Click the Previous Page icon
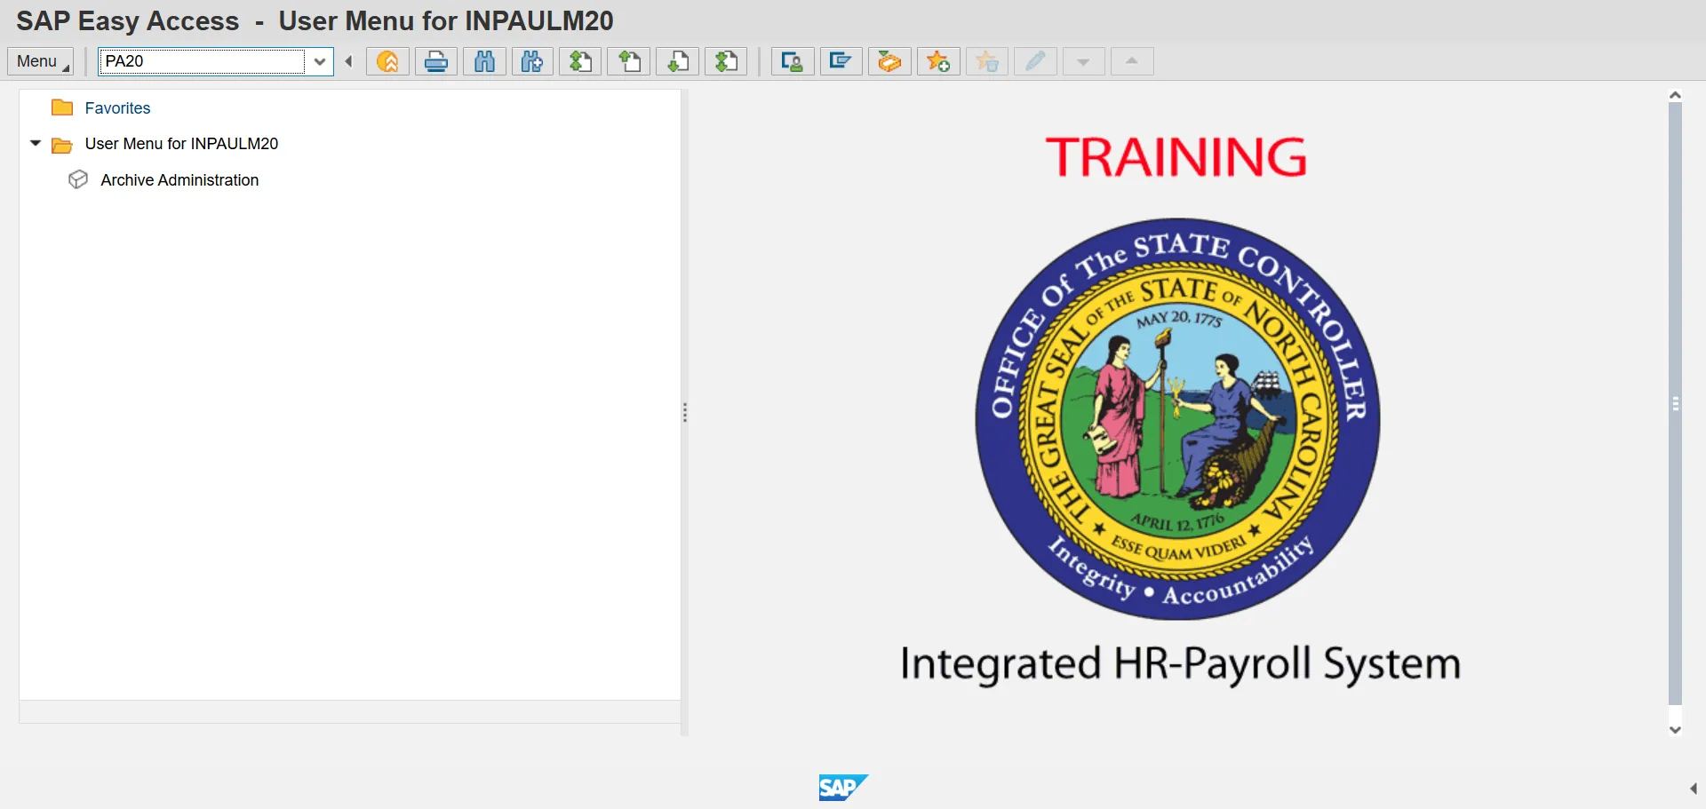The height and width of the screenshot is (809, 1706). [629, 61]
